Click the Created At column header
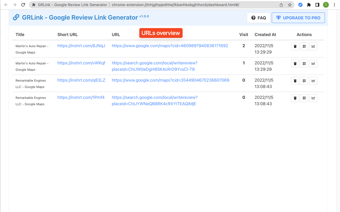The height and width of the screenshot is (212, 340). [x=265, y=34]
